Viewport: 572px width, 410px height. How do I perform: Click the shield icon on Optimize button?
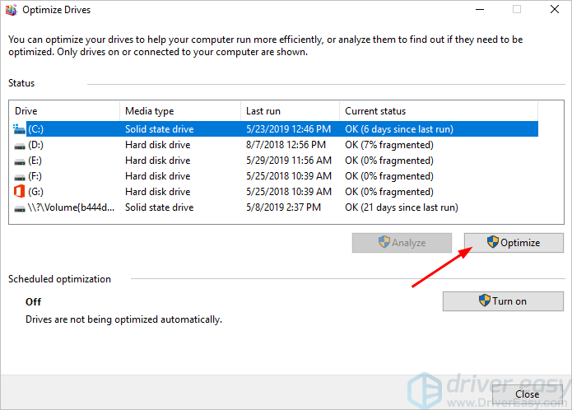pos(492,242)
